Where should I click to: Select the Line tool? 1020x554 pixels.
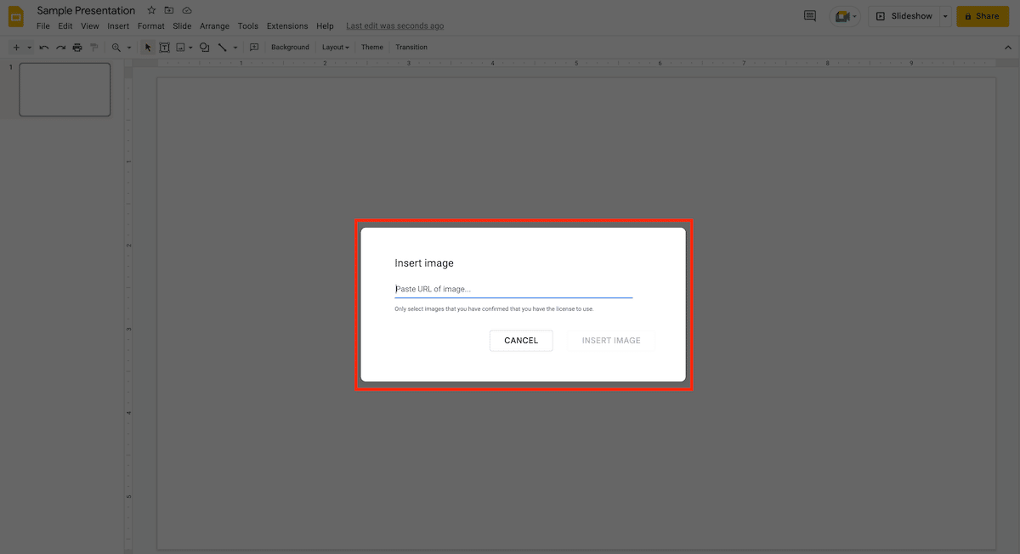[x=222, y=47]
